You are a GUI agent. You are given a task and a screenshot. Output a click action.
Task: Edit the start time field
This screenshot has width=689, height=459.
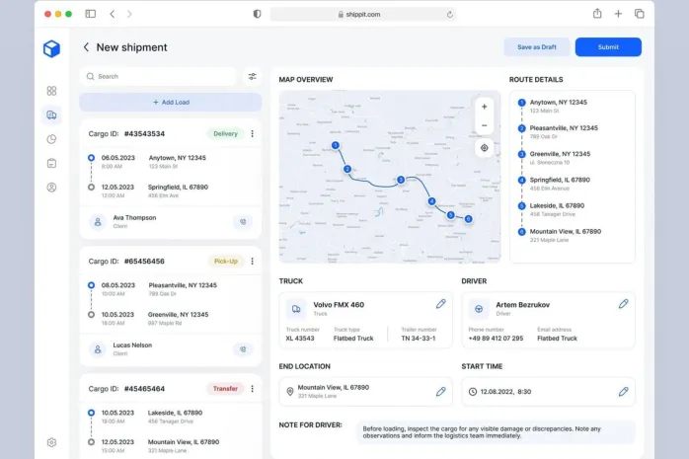pos(623,392)
